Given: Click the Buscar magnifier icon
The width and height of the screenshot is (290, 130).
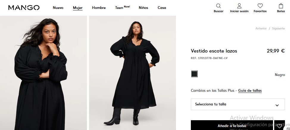Looking at the screenshot, I should pyautogui.click(x=218, y=6).
